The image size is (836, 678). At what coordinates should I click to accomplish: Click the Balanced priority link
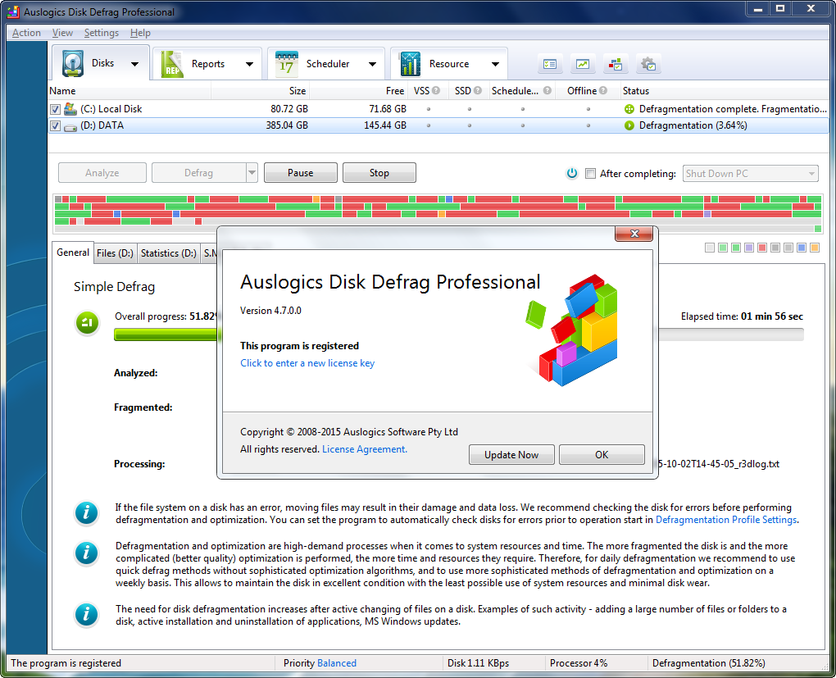[336, 663]
